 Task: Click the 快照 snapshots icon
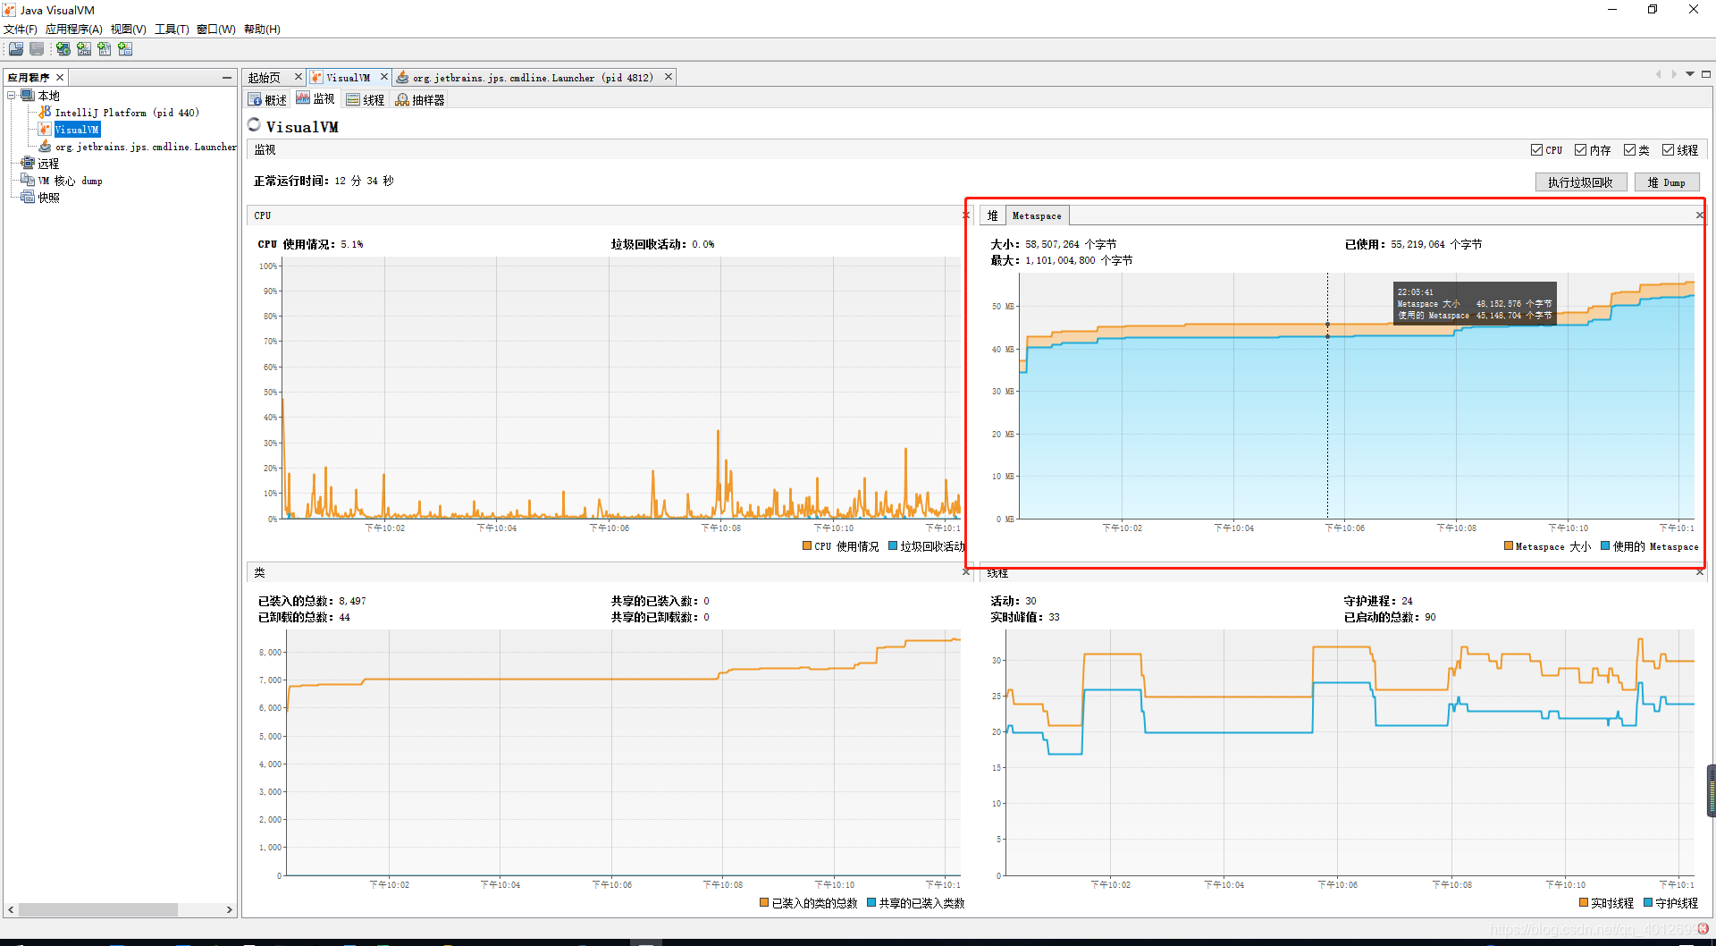[28, 198]
